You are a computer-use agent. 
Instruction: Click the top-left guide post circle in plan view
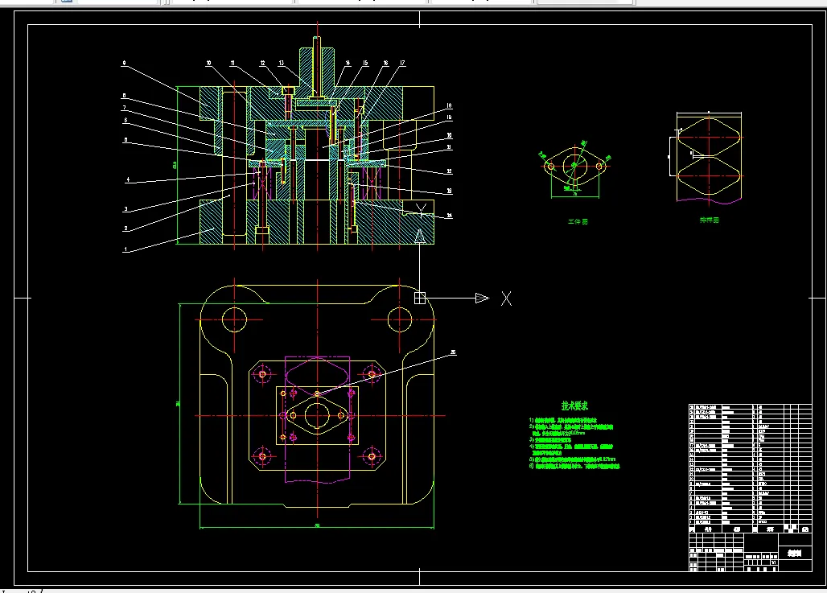235,319
